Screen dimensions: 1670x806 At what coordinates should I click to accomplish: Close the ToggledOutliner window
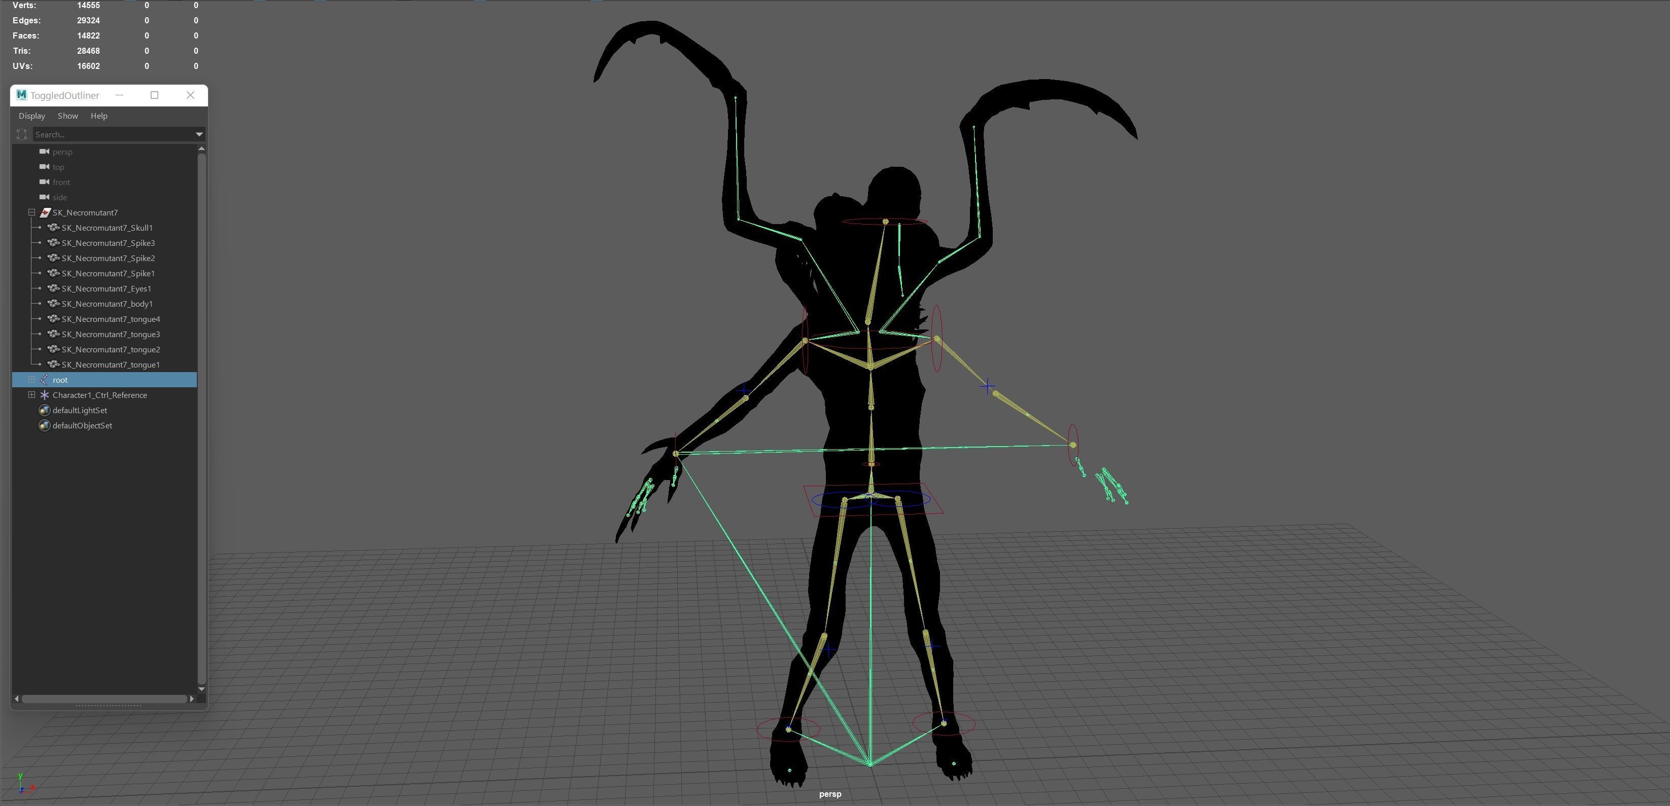coord(190,95)
